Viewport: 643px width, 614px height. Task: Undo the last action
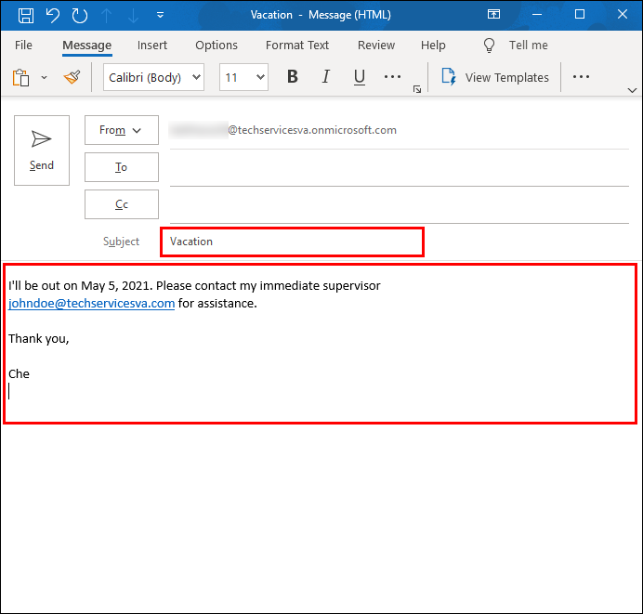coord(52,15)
